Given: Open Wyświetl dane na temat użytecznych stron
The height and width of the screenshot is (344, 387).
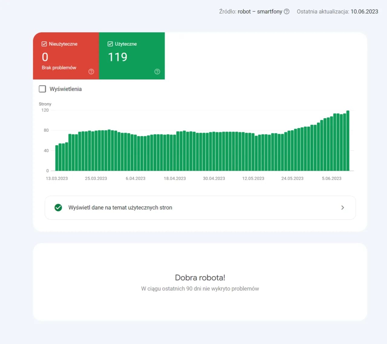Looking at the screenshot, I should tap(120, 208).
